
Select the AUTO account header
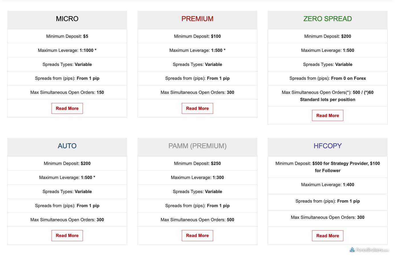(x=67, y=146)
